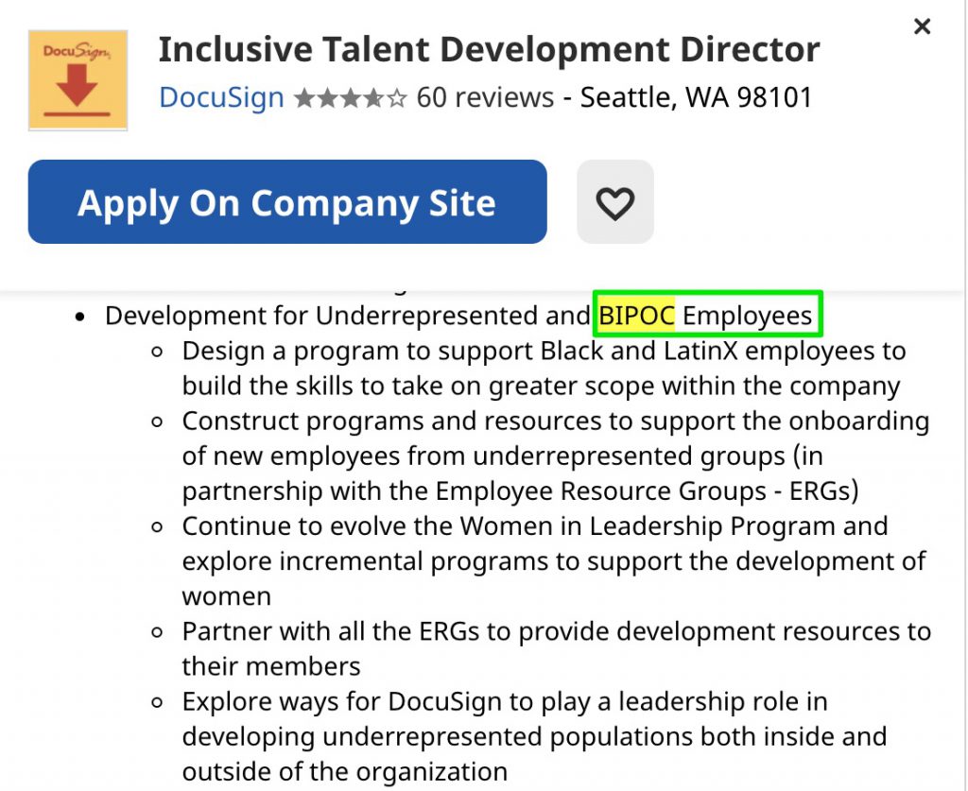This screenshot has height=791, width=968.
Task: Open the 60 reviews link
Action: click(x=485, y=97)
